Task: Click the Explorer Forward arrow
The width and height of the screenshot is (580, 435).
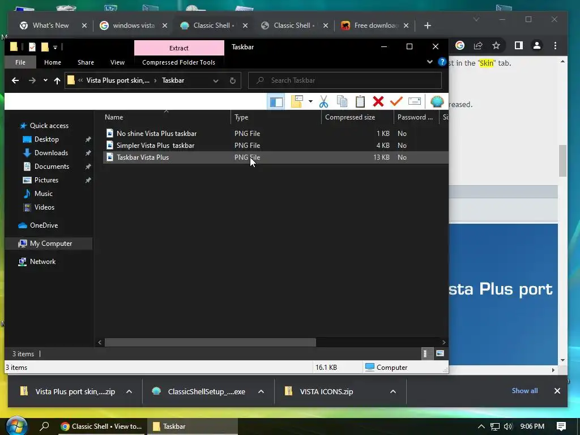Action: point(32,80)
